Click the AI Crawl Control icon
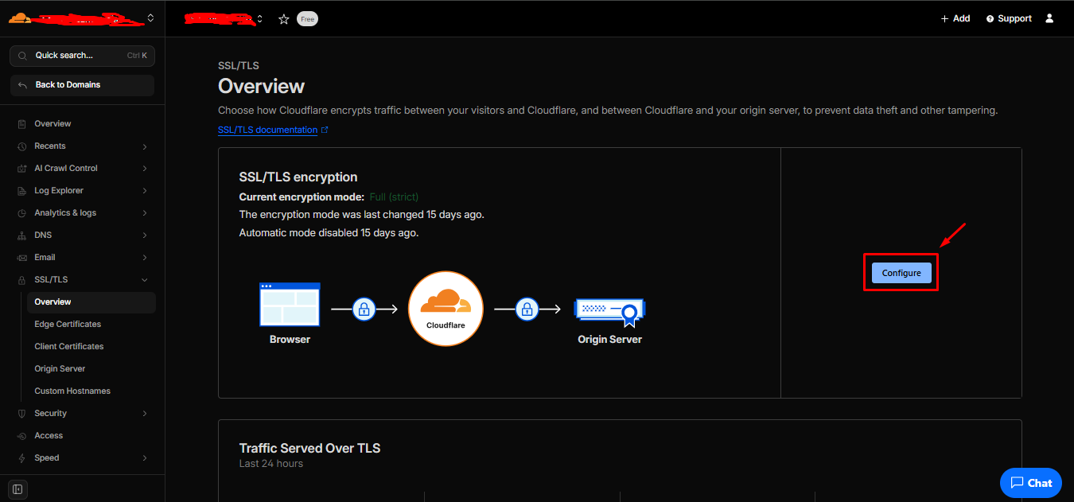This screenshot has width=1074, height=502. [x=21, y=169]
